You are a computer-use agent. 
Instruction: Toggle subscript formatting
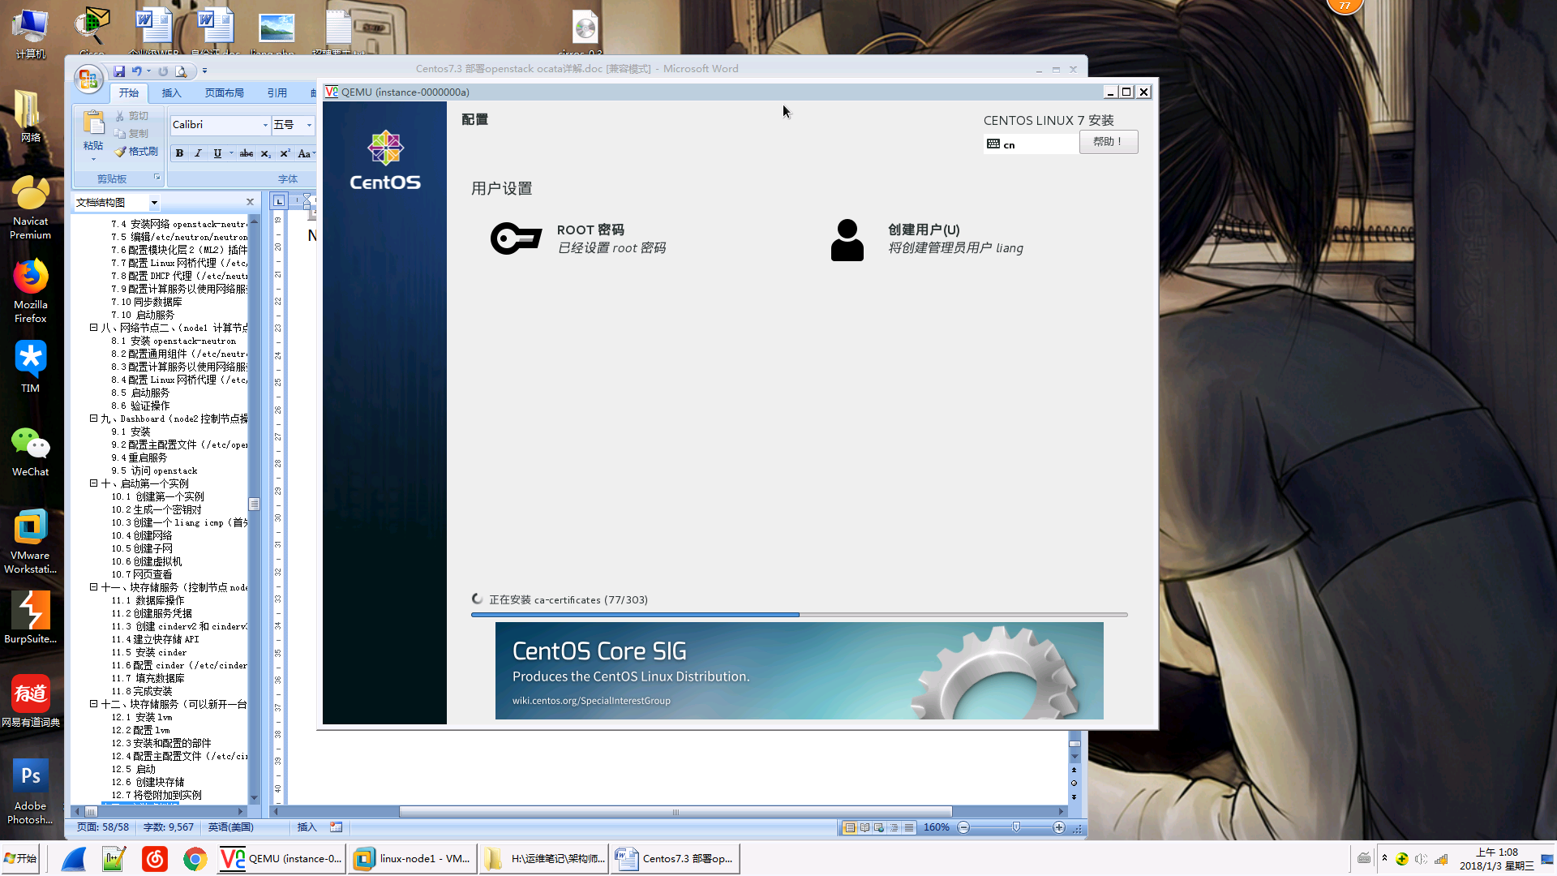[x=265, y=153]
